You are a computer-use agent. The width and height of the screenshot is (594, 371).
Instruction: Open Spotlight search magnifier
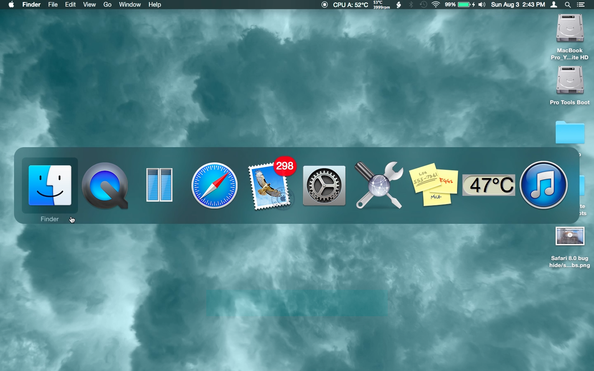pyautogui.click(x=568, y=5)
